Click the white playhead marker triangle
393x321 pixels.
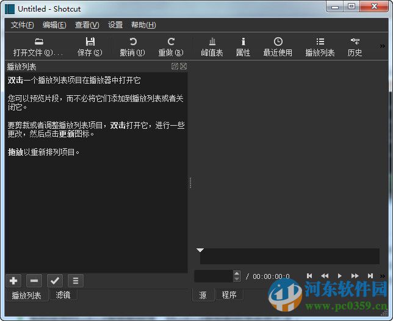click(200, 250)
